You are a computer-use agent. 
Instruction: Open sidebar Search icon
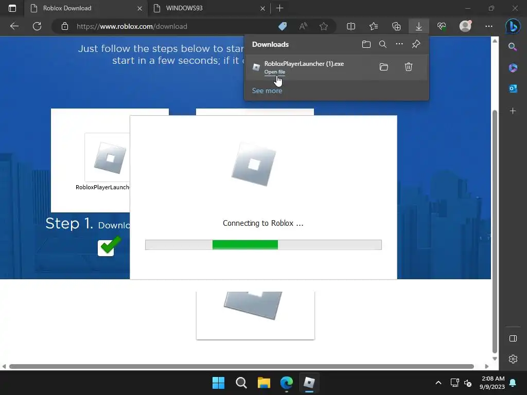[513, 47]
